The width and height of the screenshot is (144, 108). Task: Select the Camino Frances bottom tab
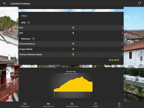[72, 105]
